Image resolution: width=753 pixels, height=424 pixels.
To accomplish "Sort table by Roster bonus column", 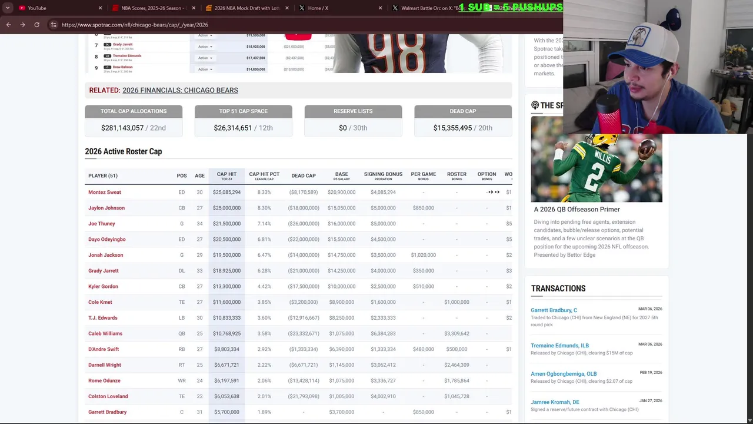I will [x=457, y=175].
